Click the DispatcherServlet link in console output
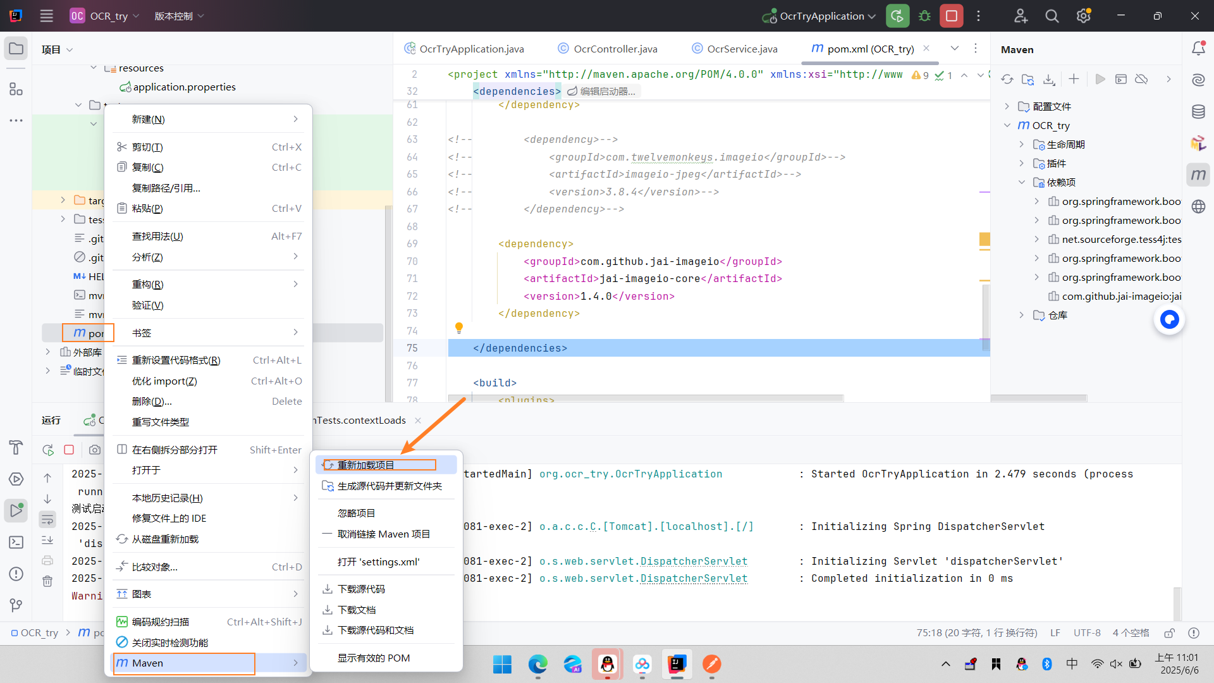Viewport: 1214px width, 683px height. (x=693, y=561)
